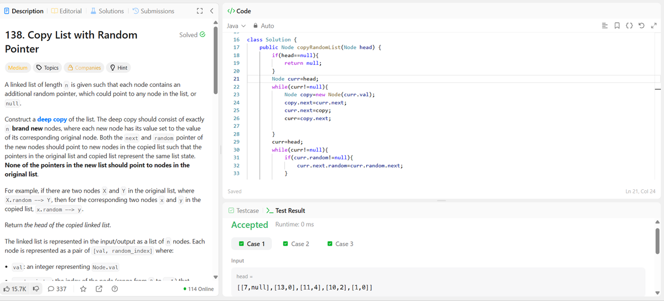The width and height of the screenshot is (664, 301).
Task: Maximize the description panel with the expand icon
Action: click(200, 11)
